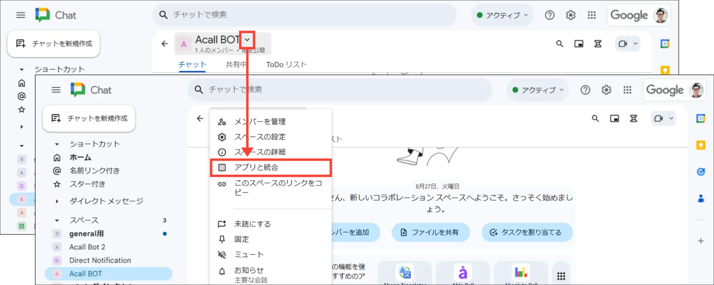Open the Acall Bot 2 space

(108, 247)
